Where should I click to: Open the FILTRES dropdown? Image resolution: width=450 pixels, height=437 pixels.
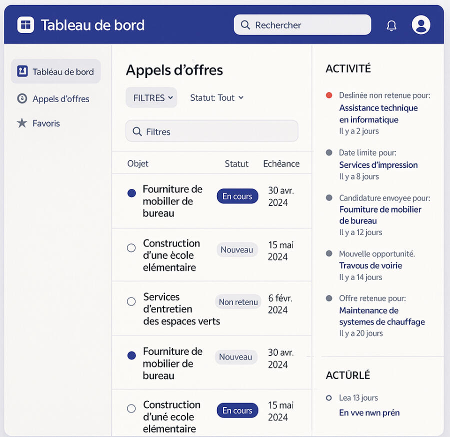click(x=151, y=97)
